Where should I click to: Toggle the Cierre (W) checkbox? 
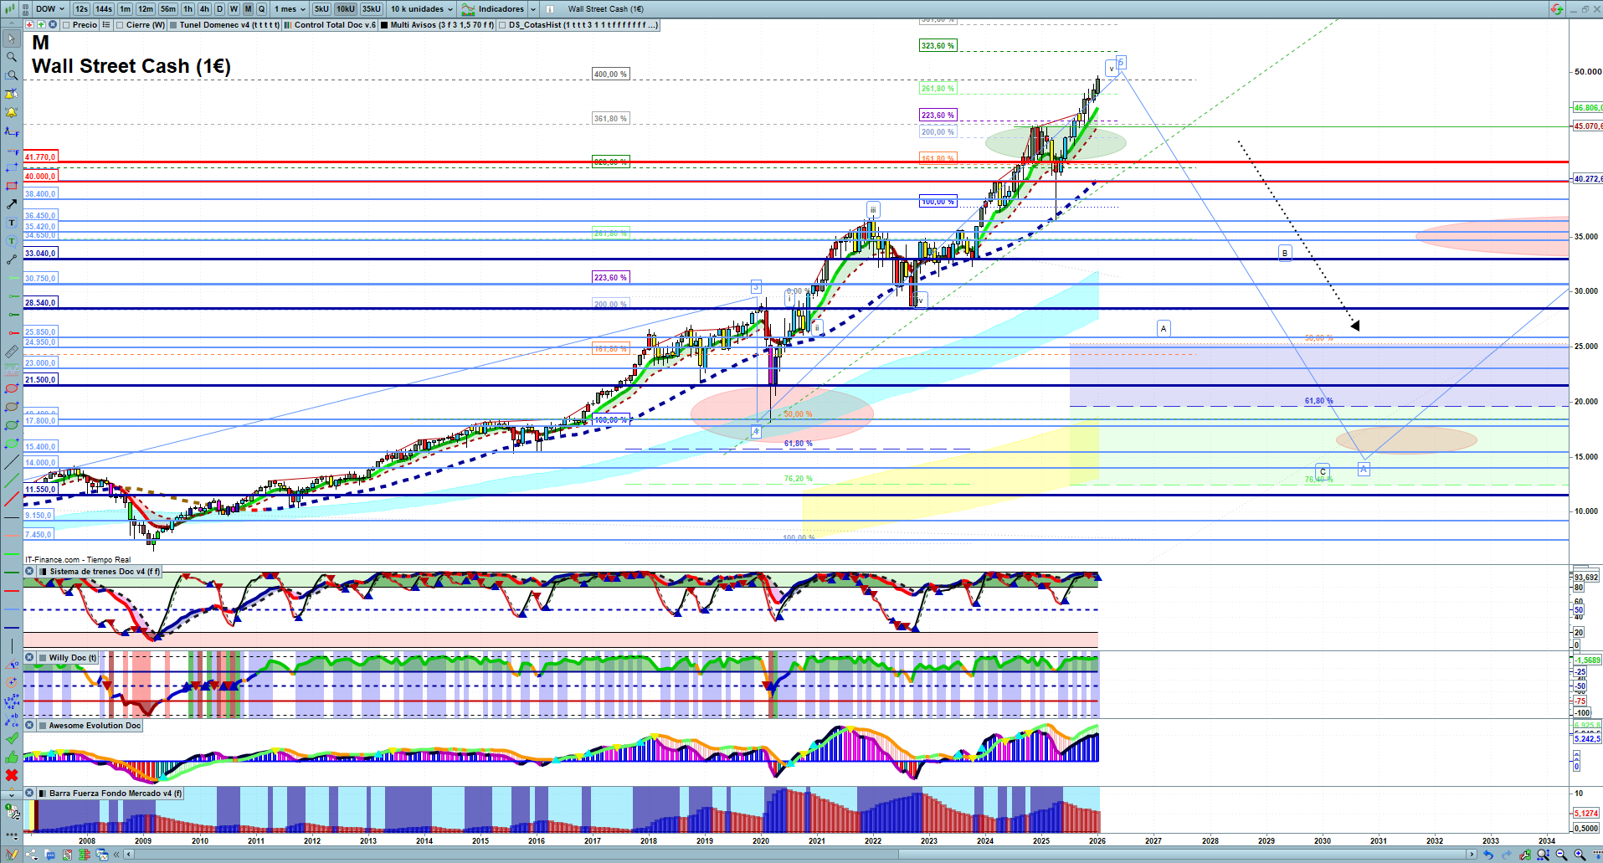coord(121,25)
